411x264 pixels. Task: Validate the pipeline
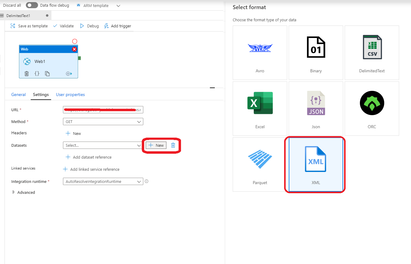[63, 26]
